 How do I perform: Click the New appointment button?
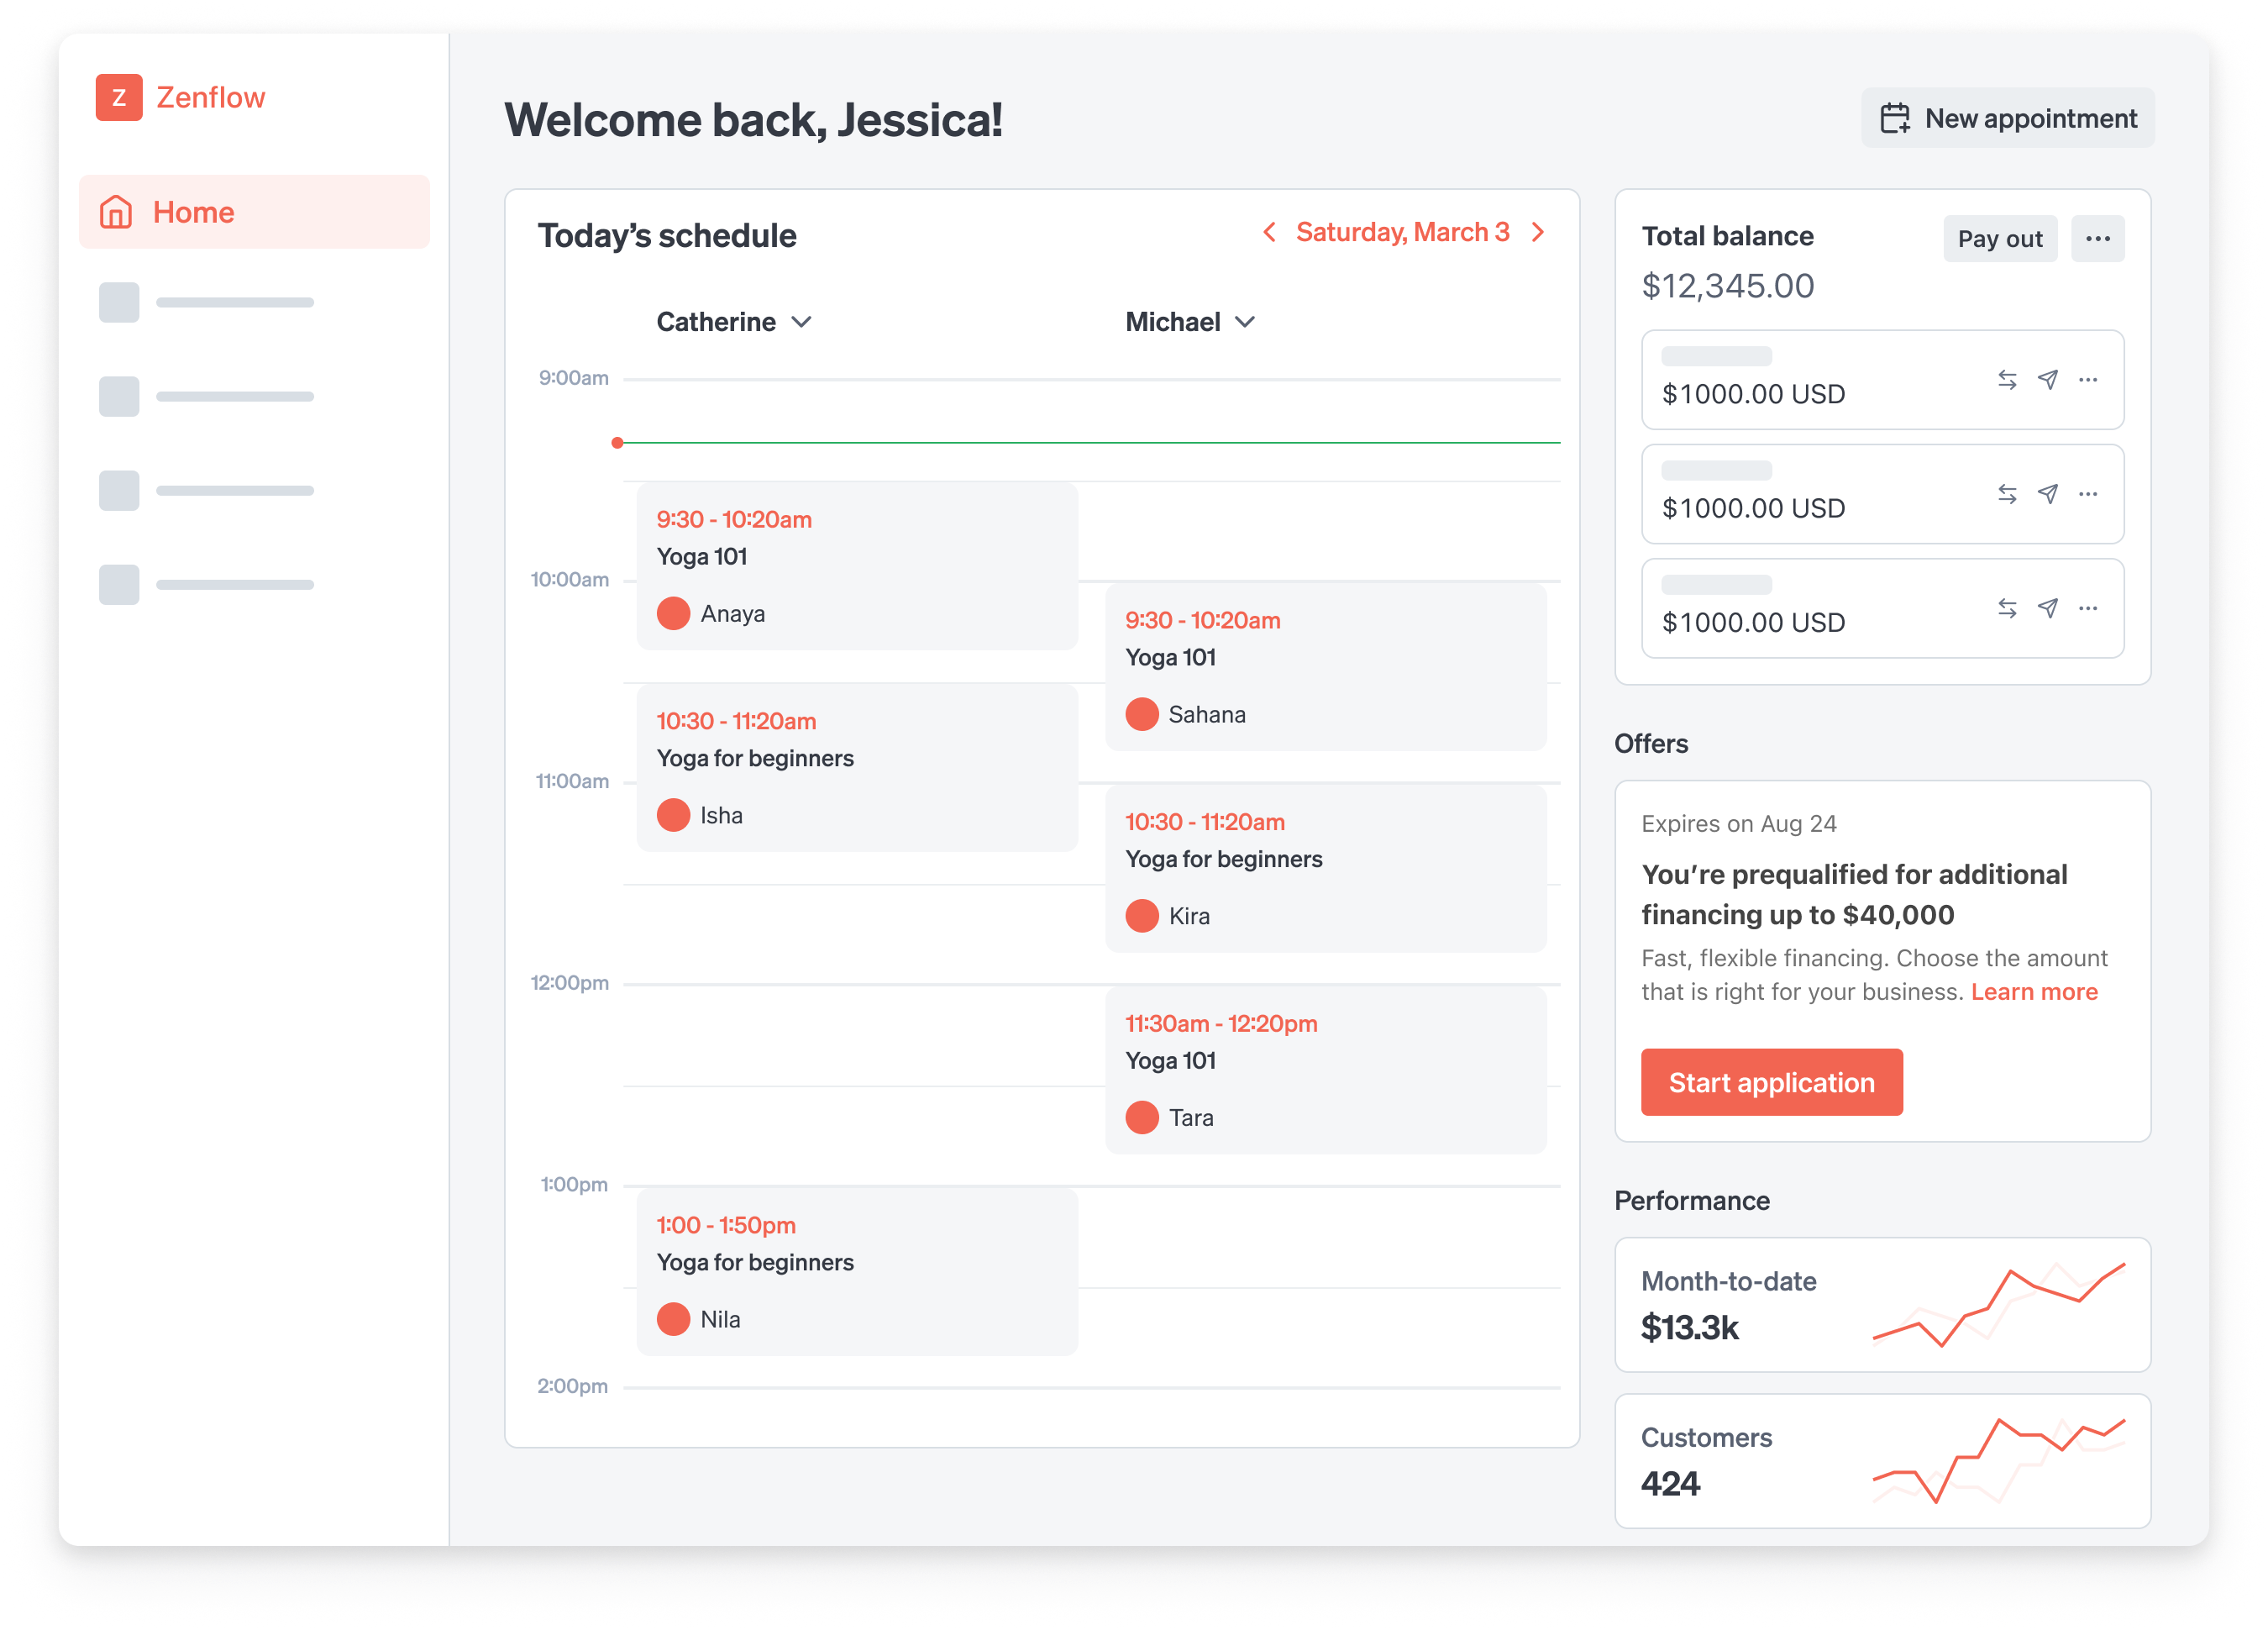pyautogui.click(x=2007, y=118)
